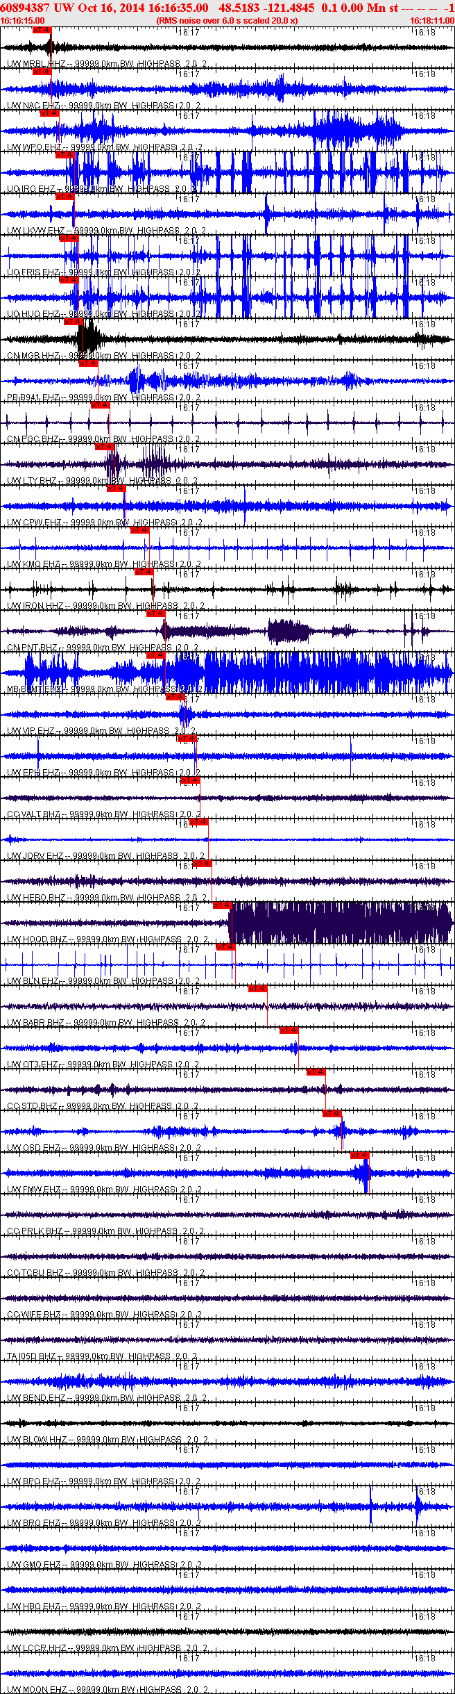The height and width of the screenshot is (1694, 455).
Task: Select the red pick flag on BABR trace
Action: coord(258,989)
